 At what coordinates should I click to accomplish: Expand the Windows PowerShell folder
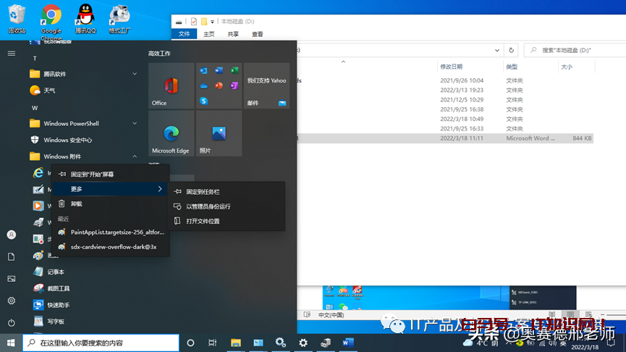coord(135,124)
